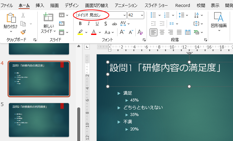Switch to the スライド ショー tab
Screen dimensions: 233x141
[x=156, y=6]
